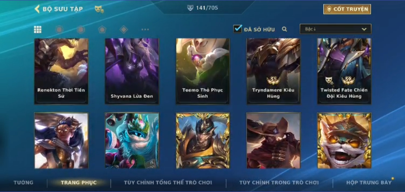Screen dimensions: 405x192
Task: Go back using the Bộ Sưu Tập arrow
Action: 37,9
